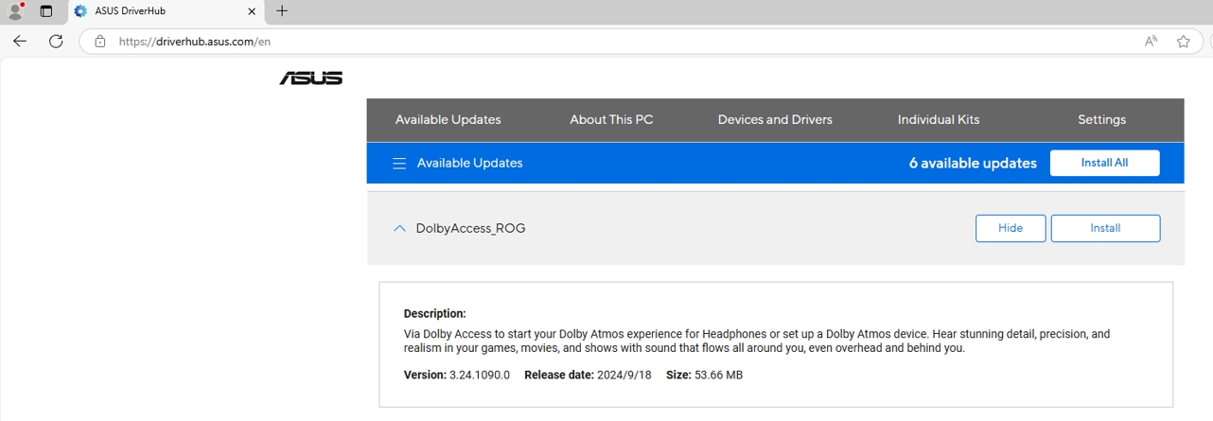Image resolution: width=1213 pixels, height=421 pixels.
Task: Open the browser profile avatar icon
Action: click(15, 11)
